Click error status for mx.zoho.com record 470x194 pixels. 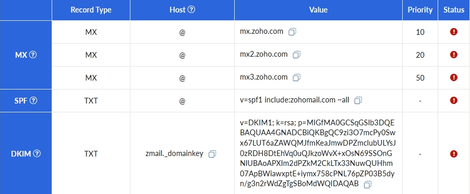pos(454,32)
